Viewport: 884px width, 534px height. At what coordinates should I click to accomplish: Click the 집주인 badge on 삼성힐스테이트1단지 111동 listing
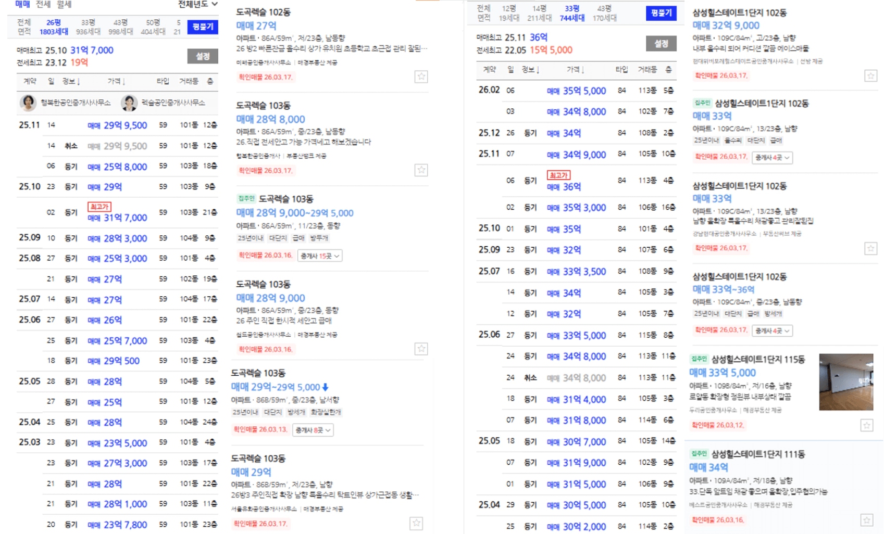pos(699,454)
